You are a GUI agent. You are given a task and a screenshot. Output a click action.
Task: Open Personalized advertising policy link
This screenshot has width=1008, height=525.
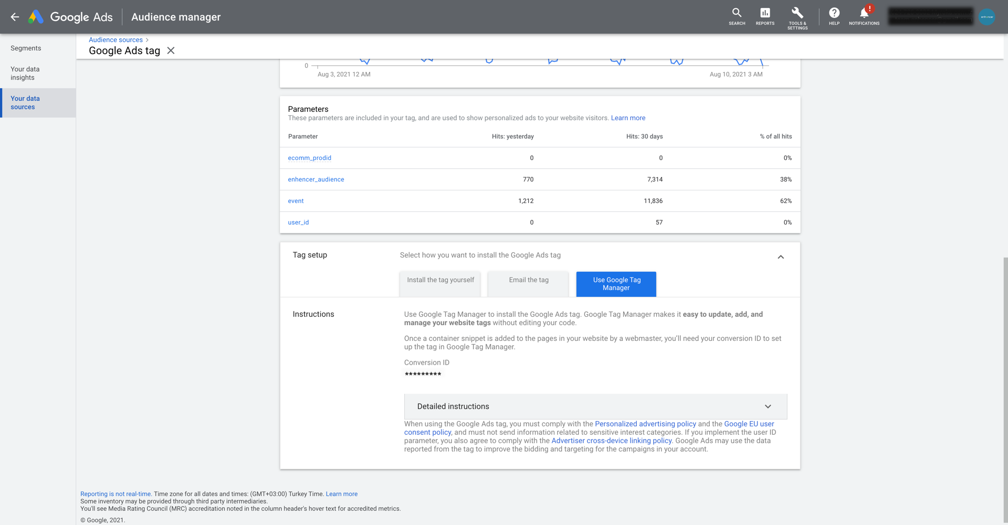[x=645, y=424]
